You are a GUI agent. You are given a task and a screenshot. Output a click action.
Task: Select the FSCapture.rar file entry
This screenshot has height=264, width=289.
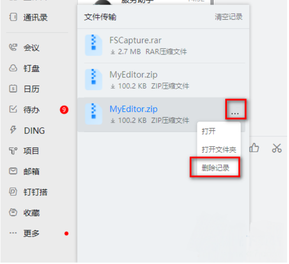click(x=163, y=45)
